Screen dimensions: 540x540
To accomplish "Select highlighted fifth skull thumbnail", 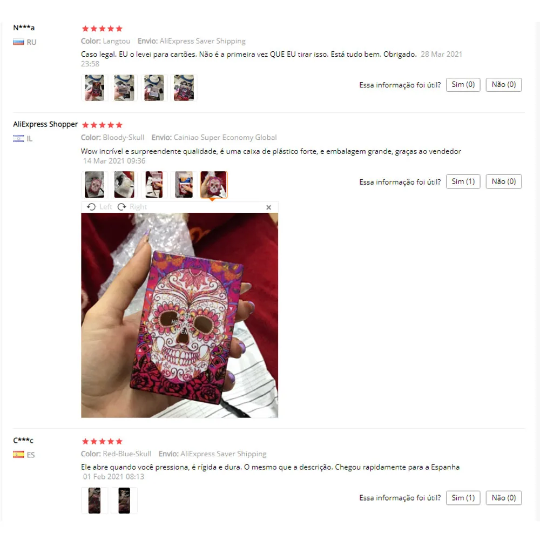I will coord(214,185).
